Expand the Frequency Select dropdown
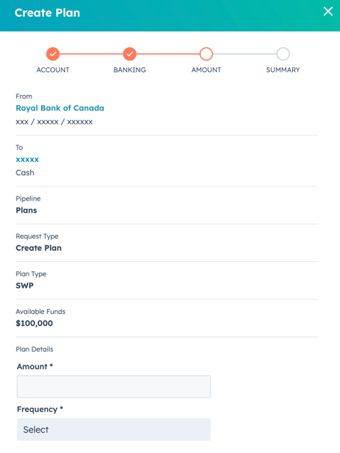This screenshot has height=453, width=340. [x=114, y=429]
